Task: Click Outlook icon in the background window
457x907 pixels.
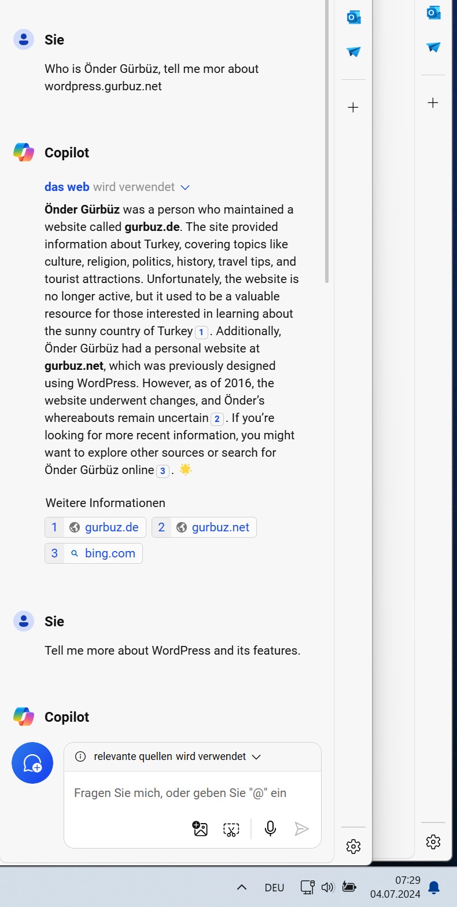Action: coord(433,13)
